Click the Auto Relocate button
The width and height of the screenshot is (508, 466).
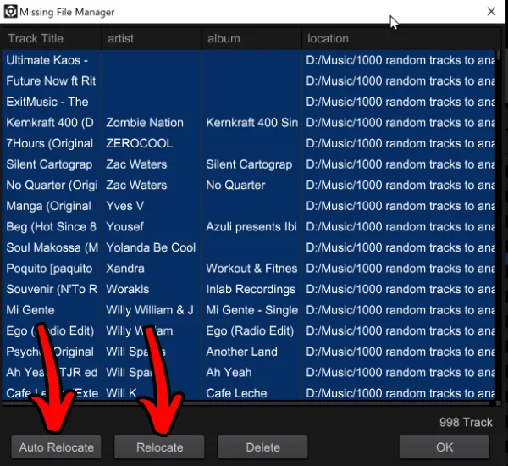(x=56, y=447)
